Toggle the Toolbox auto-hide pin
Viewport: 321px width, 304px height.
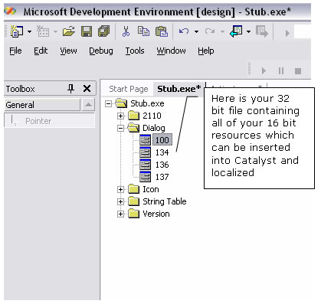[70, 89]
